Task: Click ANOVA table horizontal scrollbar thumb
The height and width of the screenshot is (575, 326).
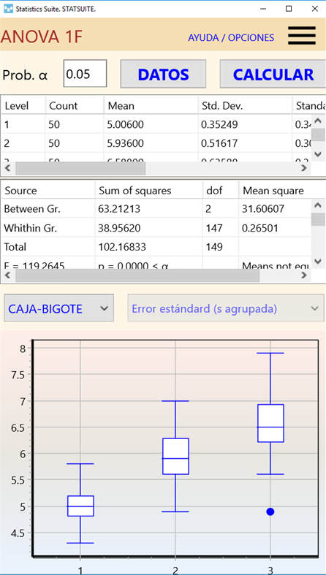Action: 137,275
